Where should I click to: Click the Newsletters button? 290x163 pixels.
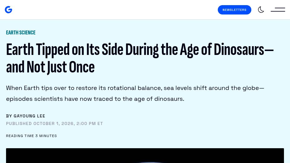tap(234, 10)
